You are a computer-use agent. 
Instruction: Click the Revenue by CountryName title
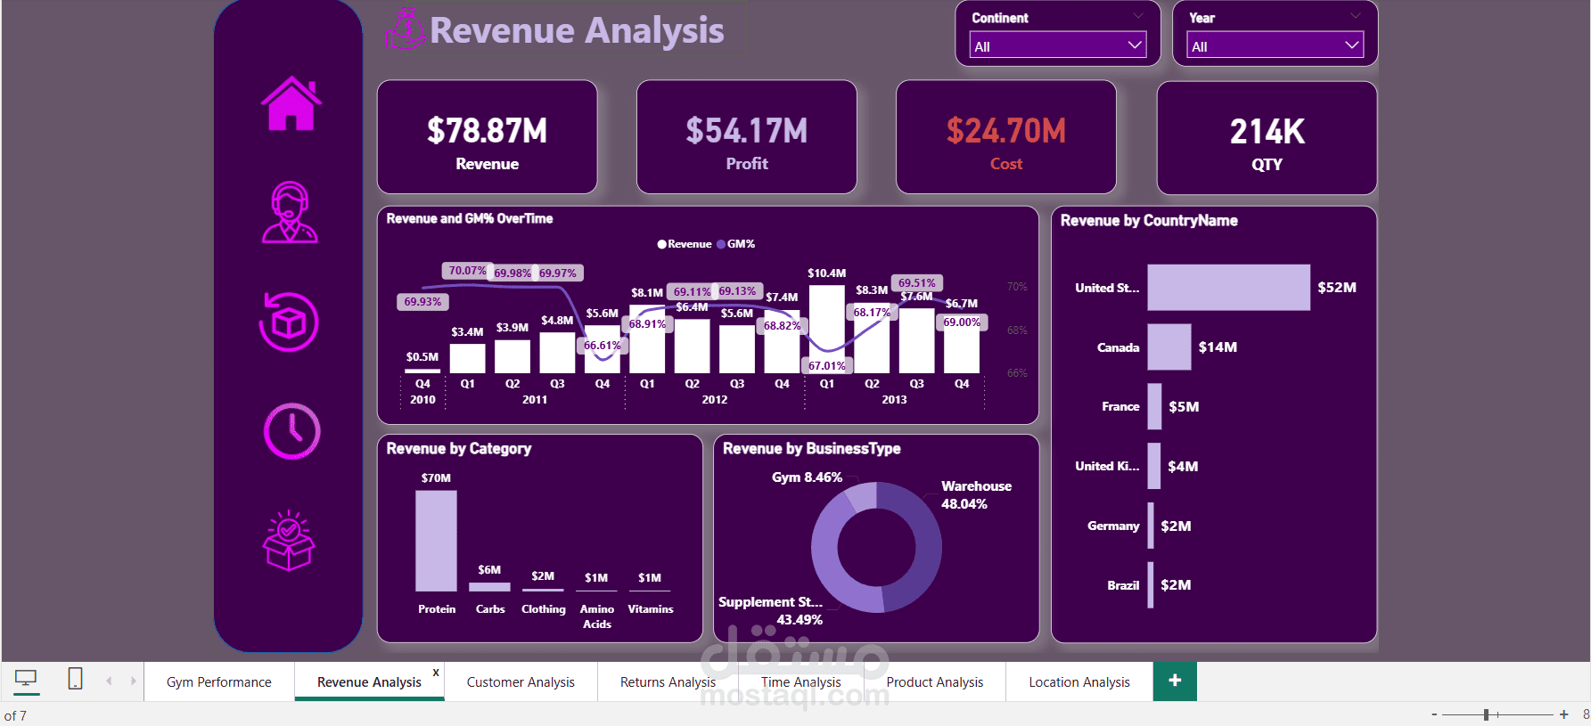click(1149, 220)
